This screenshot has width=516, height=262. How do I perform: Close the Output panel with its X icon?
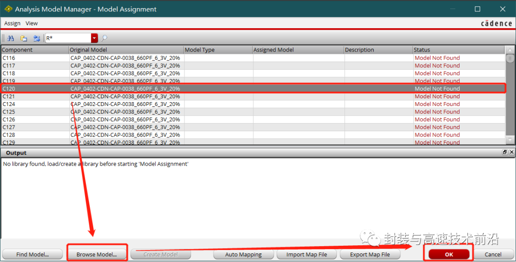click(512, 152)
